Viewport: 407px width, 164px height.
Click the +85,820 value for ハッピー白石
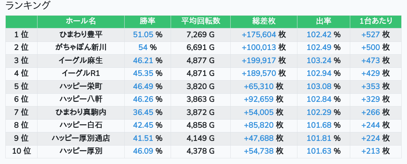(259, 125)
